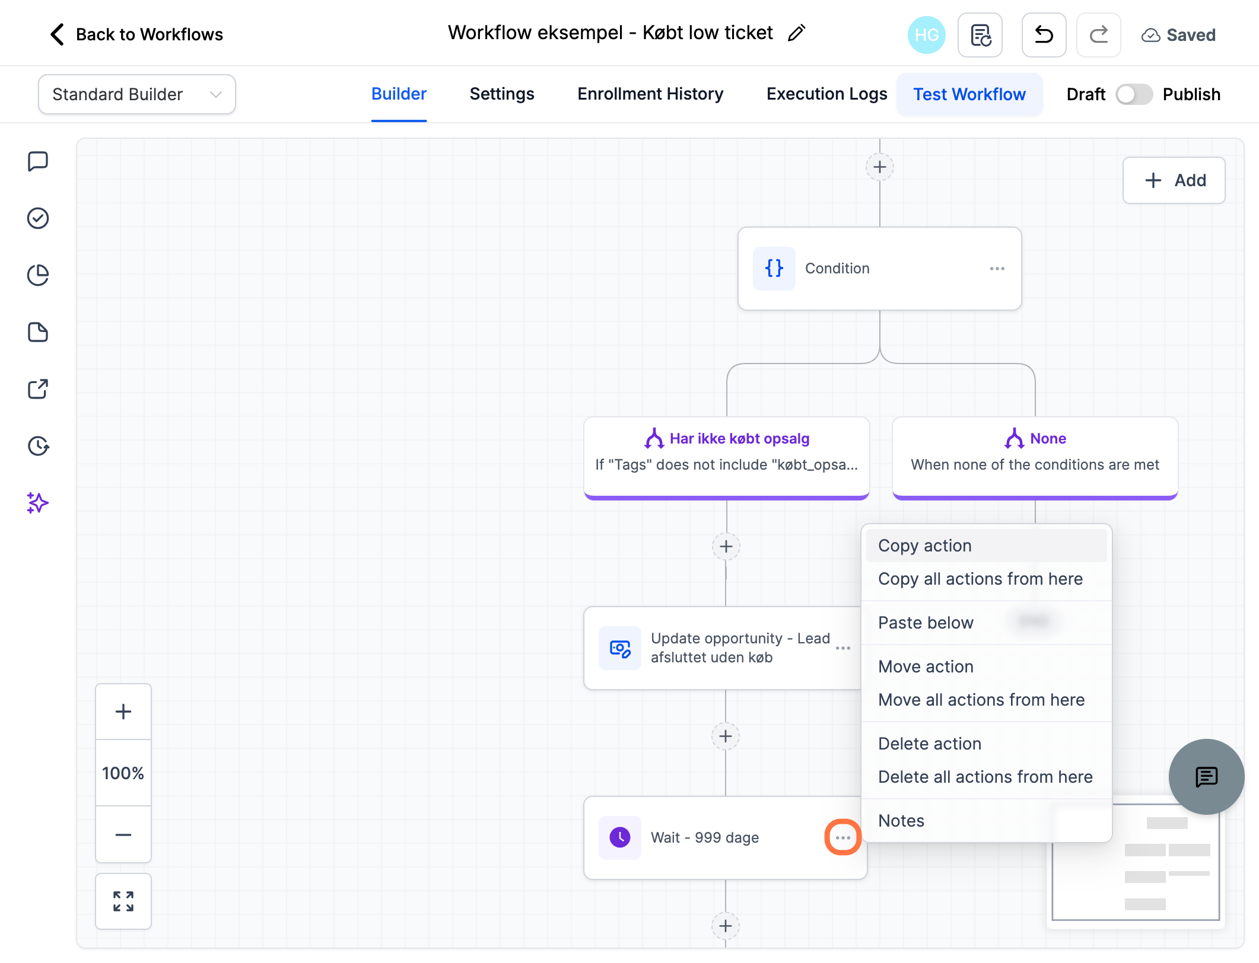Screen dimensions: 1259x963
Task: Expand the Standard Builder dropdown
Action: pos(137,94)
